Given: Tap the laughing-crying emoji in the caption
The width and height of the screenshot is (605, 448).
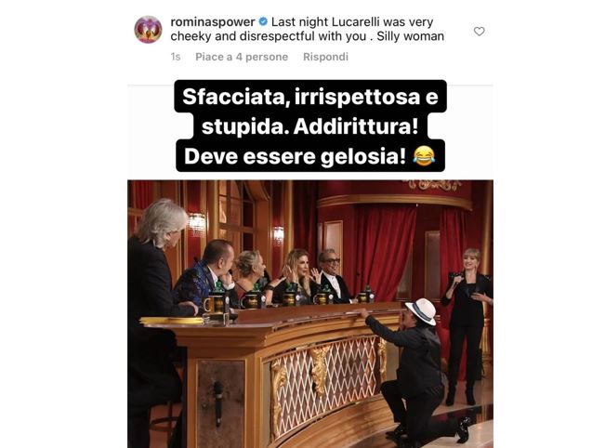Looking at the screenshot, I should (x=424, y=156).
